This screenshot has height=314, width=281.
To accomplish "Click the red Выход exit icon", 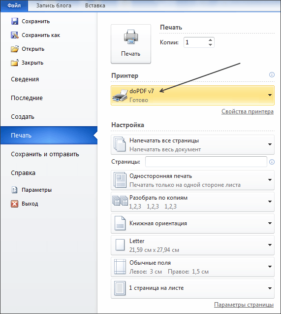I will pos(14,204).
